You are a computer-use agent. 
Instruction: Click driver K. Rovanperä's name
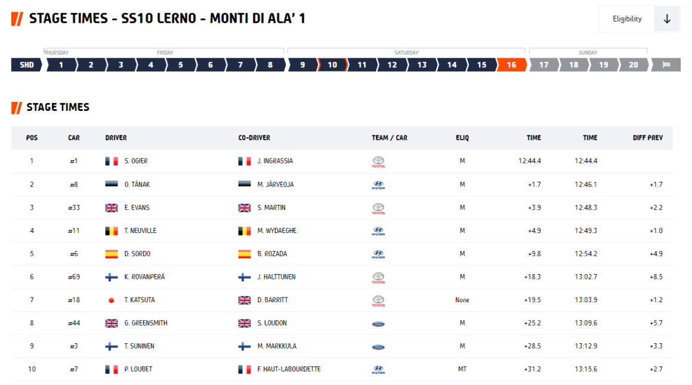point(144,277)
